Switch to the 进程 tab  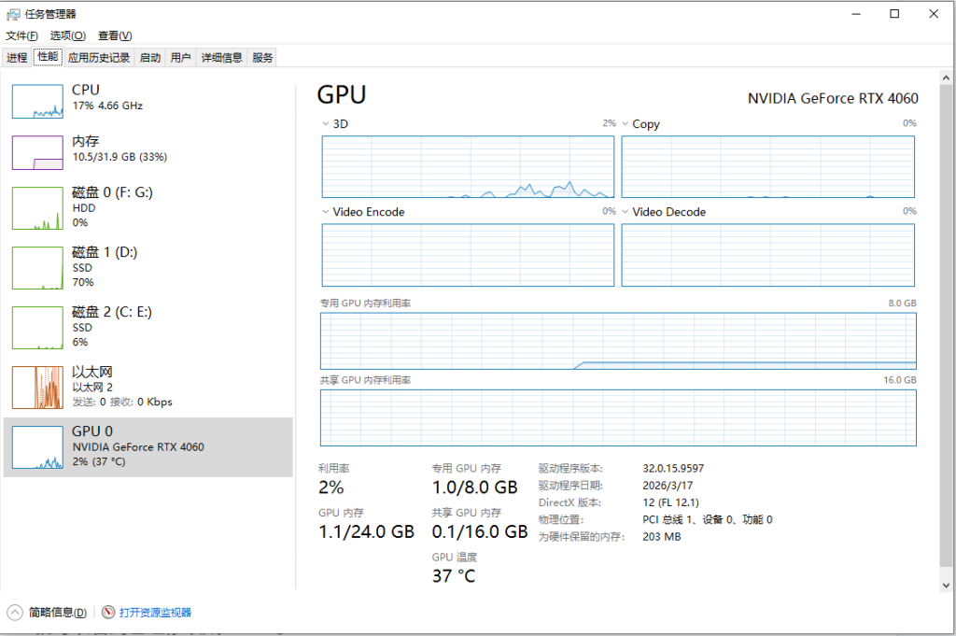point(17,58)
